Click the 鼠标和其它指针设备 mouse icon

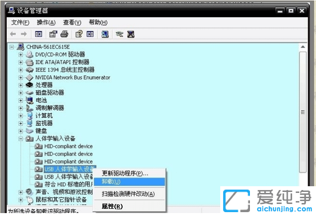click(x=30, y=200)
